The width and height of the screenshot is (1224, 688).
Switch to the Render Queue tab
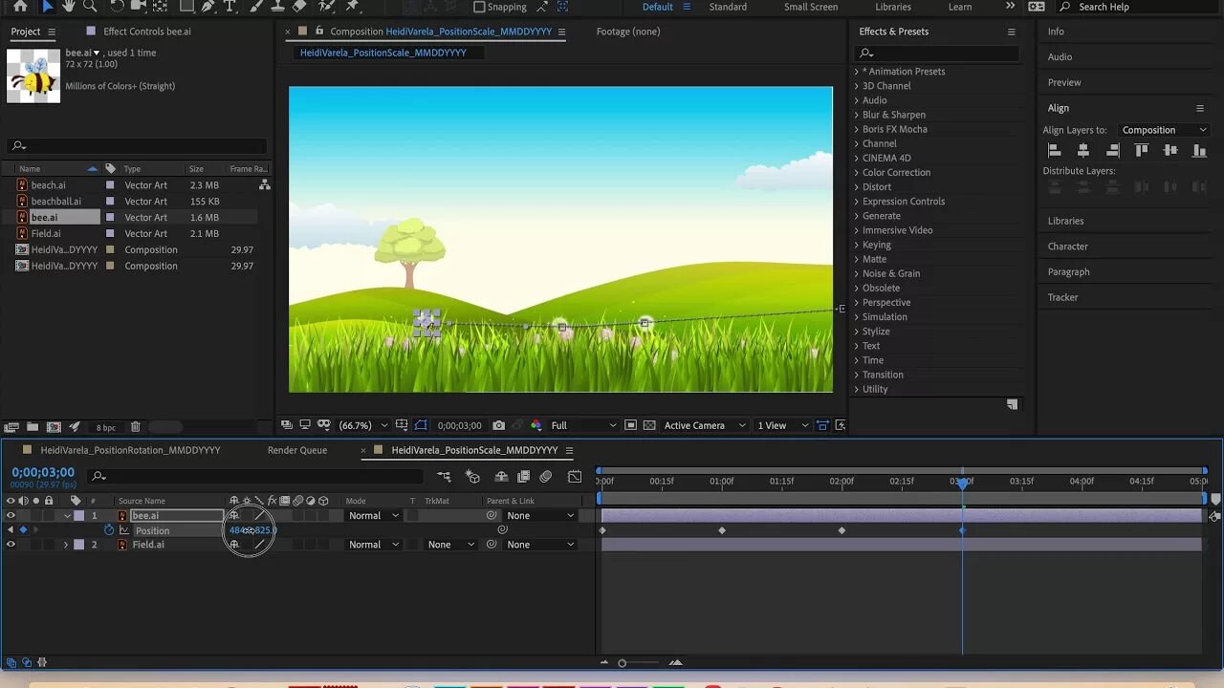point(296,450)
